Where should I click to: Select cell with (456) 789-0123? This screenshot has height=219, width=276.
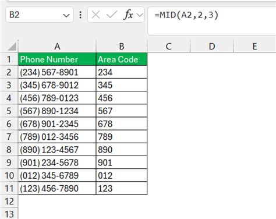(x=57, y=98)
